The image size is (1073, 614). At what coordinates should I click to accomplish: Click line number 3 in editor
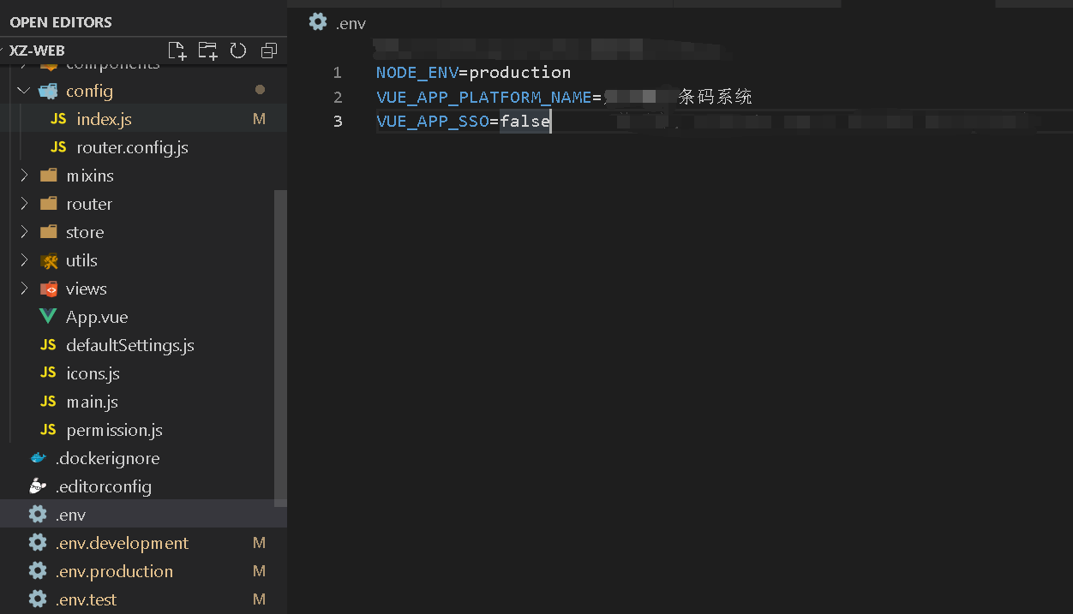(x=338, y=122)
